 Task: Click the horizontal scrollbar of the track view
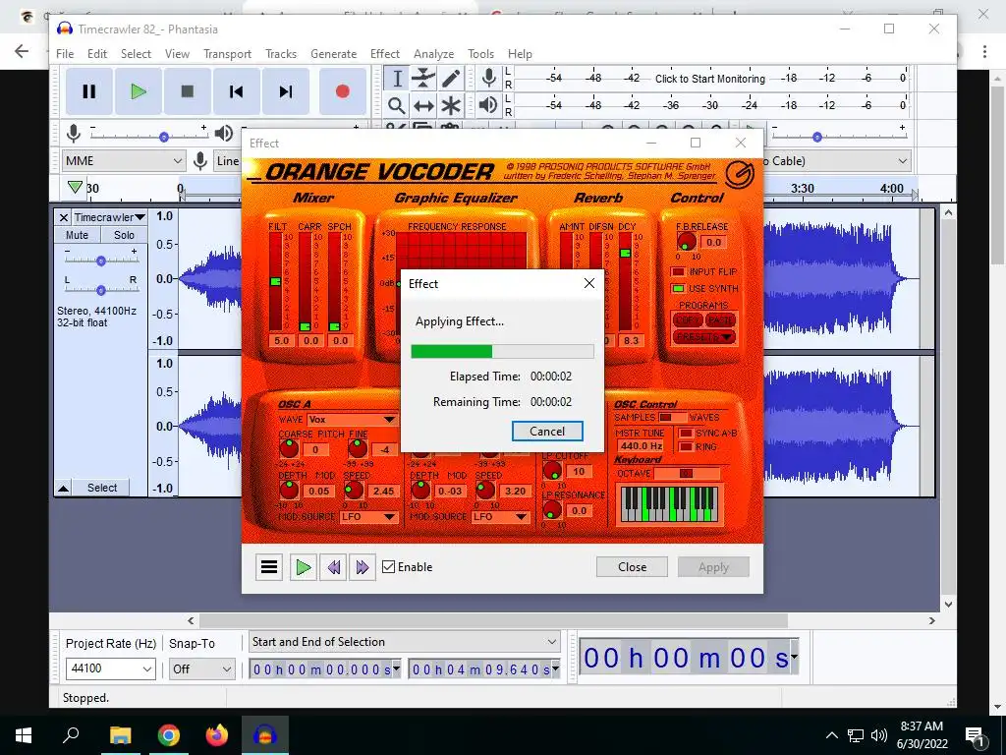click(493, 621)
